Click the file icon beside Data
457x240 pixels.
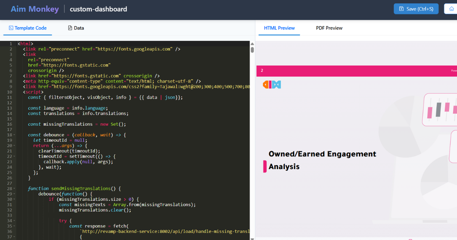coord(70,28)
